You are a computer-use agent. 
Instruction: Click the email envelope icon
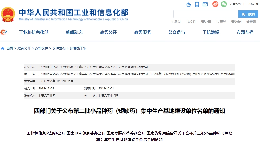pyautogui.click(x=205, y=4)
